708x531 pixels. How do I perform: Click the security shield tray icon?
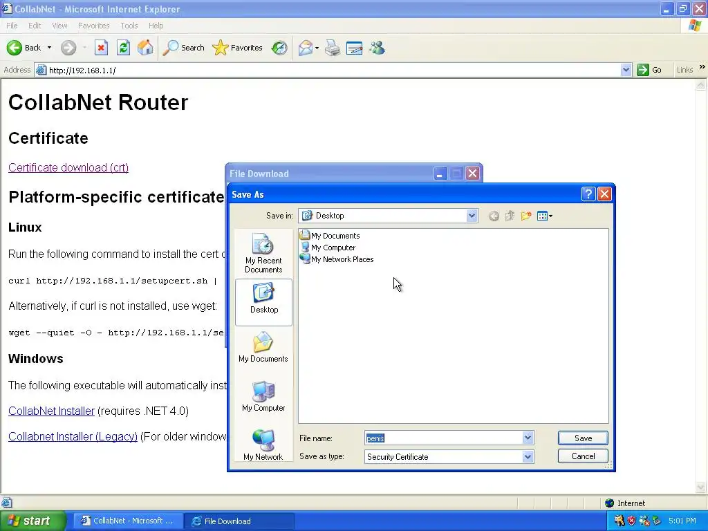pyautogui.click(x=631, y=521)
